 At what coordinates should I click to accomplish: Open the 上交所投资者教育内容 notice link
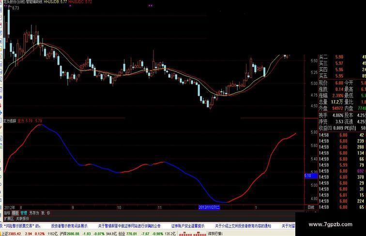point(243,226)
